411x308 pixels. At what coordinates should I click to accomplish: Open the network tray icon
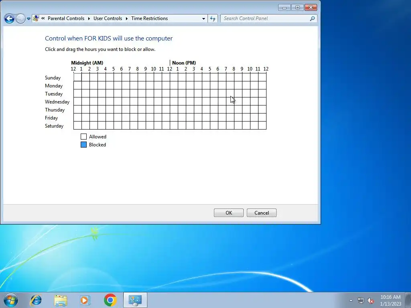point(361,301)
